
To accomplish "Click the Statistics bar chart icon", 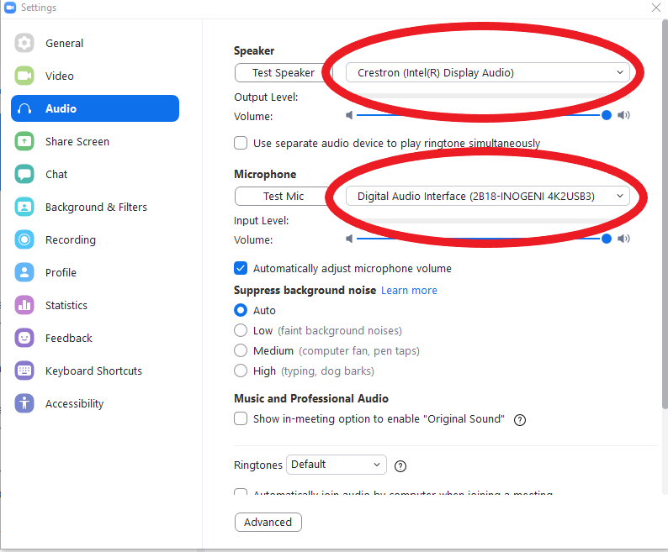I will coord(24,305).
